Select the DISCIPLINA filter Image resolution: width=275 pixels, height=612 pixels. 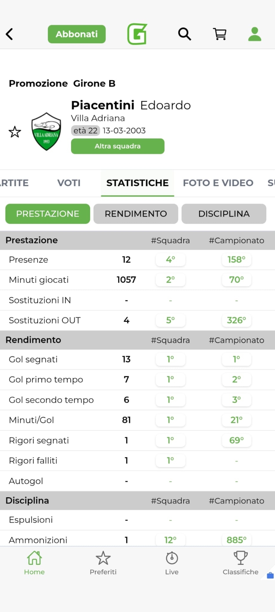[224, 214]
